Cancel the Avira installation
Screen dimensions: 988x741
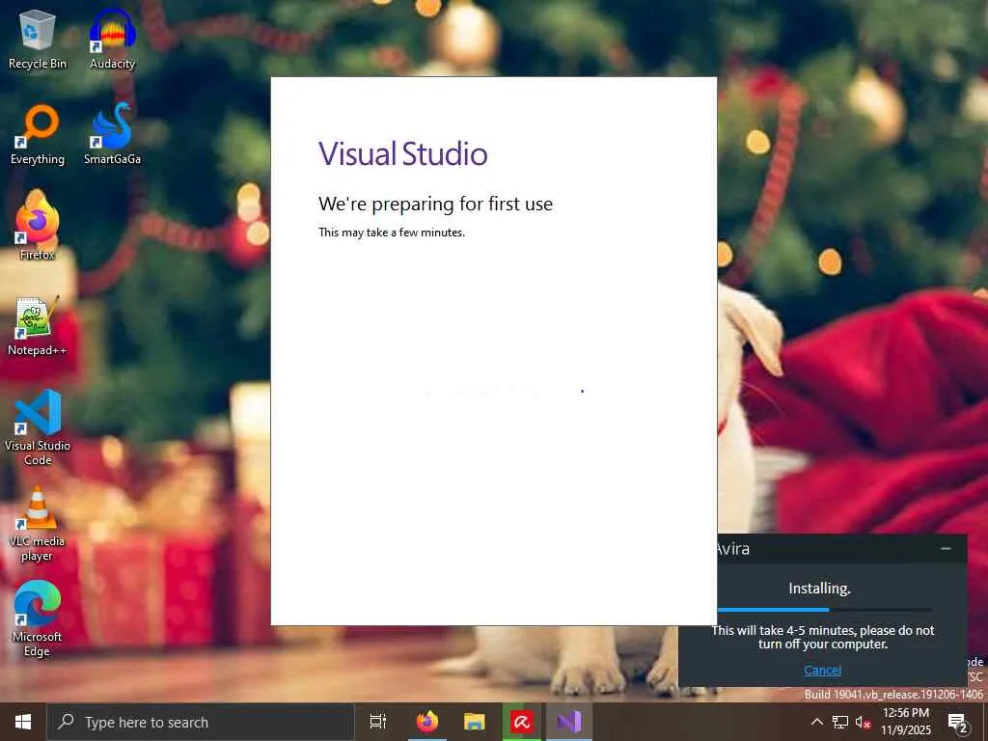coord(822,670)
